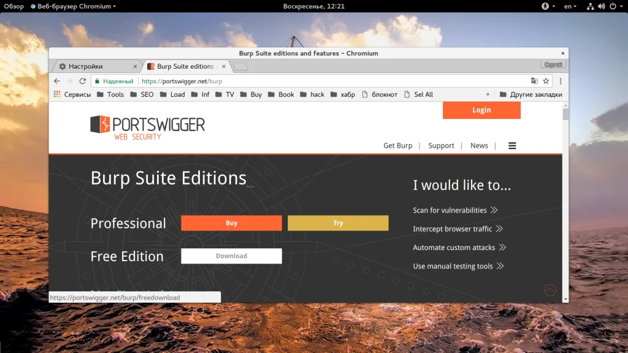The height and width of the screenshot is (353, 628).
Task: Open the хабр bookmark folder
Action: click(x=342, y=94)
